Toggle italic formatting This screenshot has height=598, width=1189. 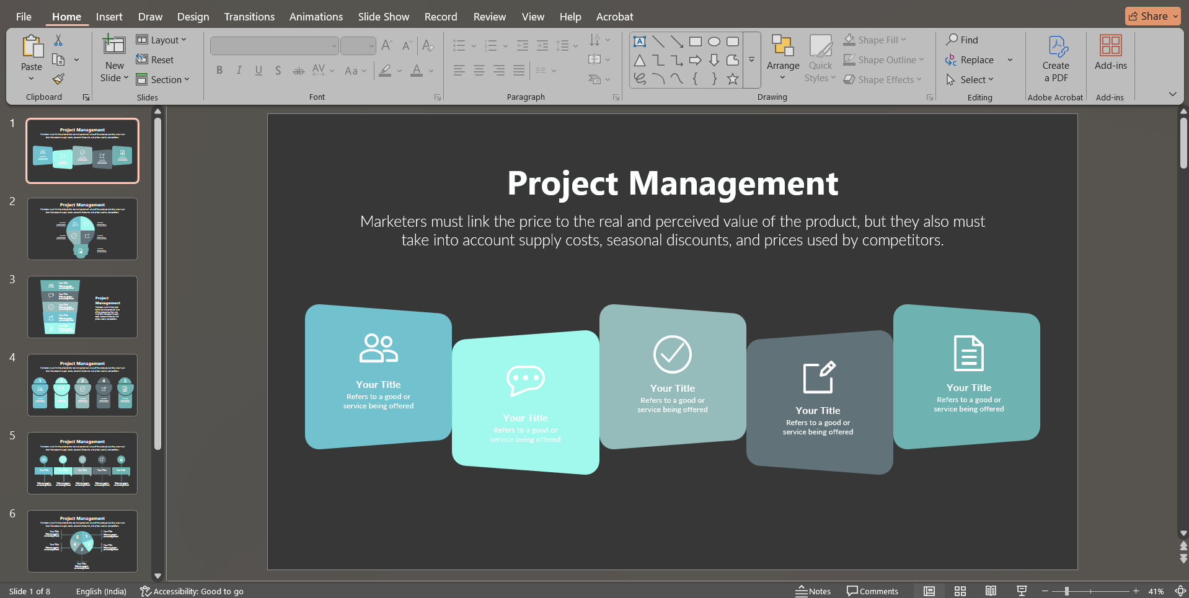[239, 70]
